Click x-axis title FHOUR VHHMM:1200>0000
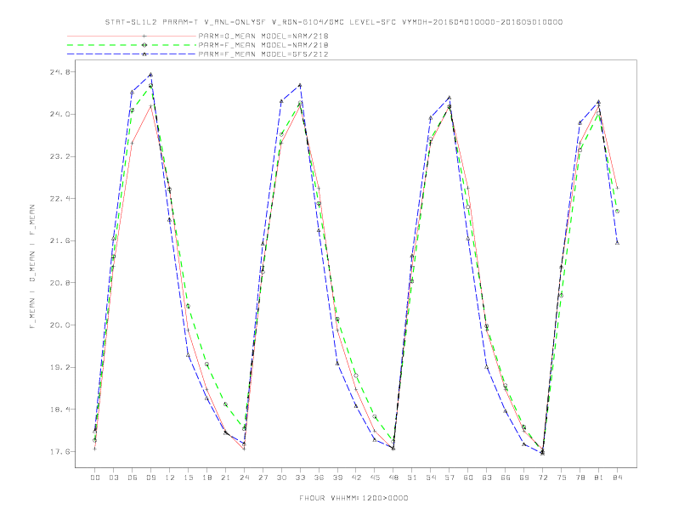The width and height of the screenshot is (673, 520). click(x=353, y=498)
